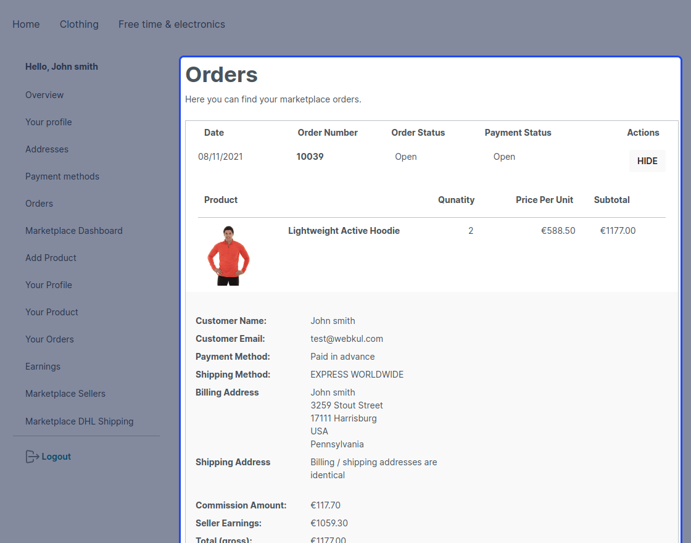Open Marketplace Dashboard

[73, 231]
